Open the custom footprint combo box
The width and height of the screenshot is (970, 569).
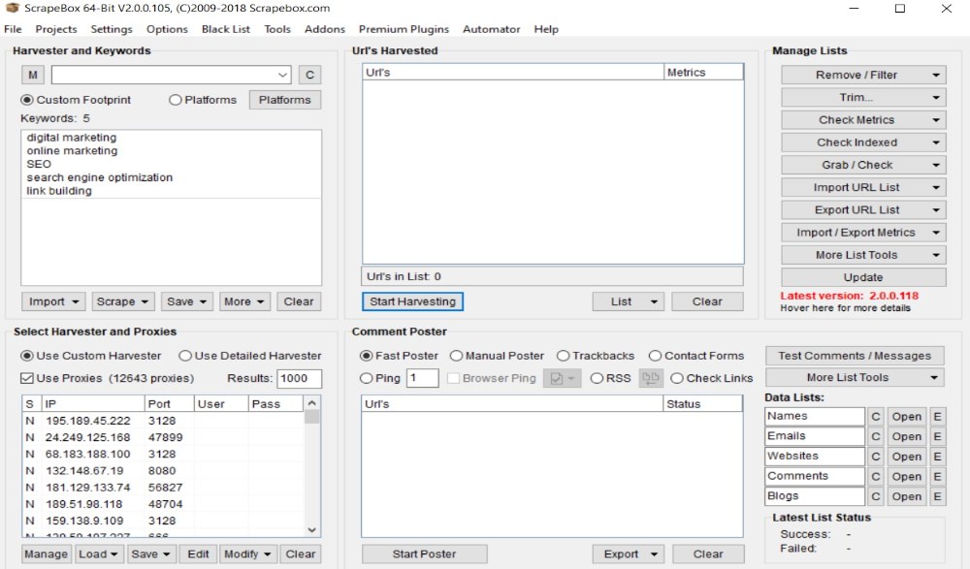click(x=172, y=75)
